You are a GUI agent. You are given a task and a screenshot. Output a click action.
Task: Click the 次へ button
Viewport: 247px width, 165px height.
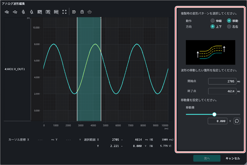pos(207,158)
